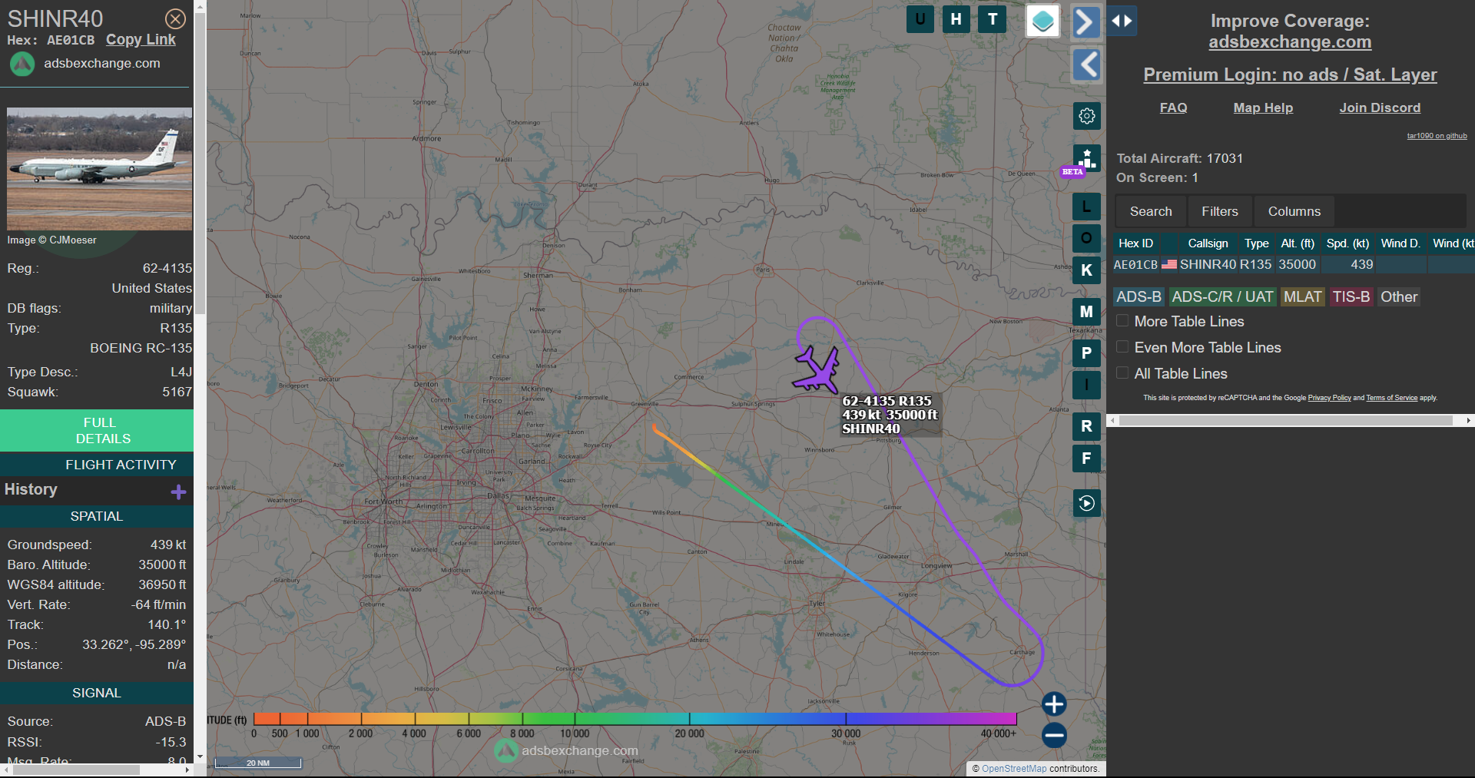1475x778 pixels.
Task: Enable All Table Lines checkbox
Action: [x=1122, y=373]
